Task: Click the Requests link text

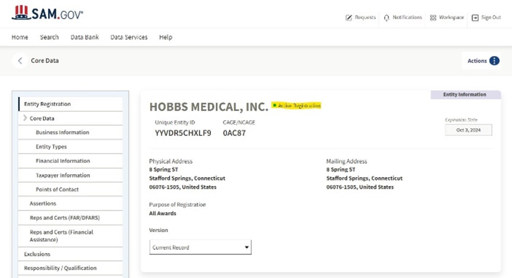Action: (x=365, y=17)
